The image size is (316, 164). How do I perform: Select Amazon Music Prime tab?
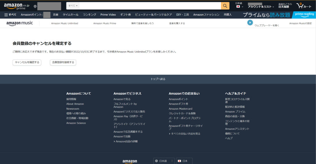(105, 23)
